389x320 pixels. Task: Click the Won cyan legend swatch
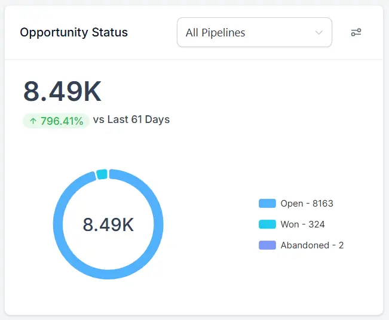point(267,224)
